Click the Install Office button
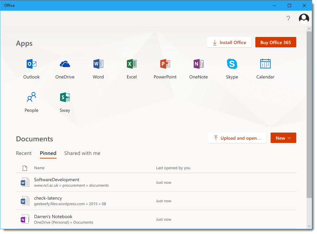 coord(229,42)
